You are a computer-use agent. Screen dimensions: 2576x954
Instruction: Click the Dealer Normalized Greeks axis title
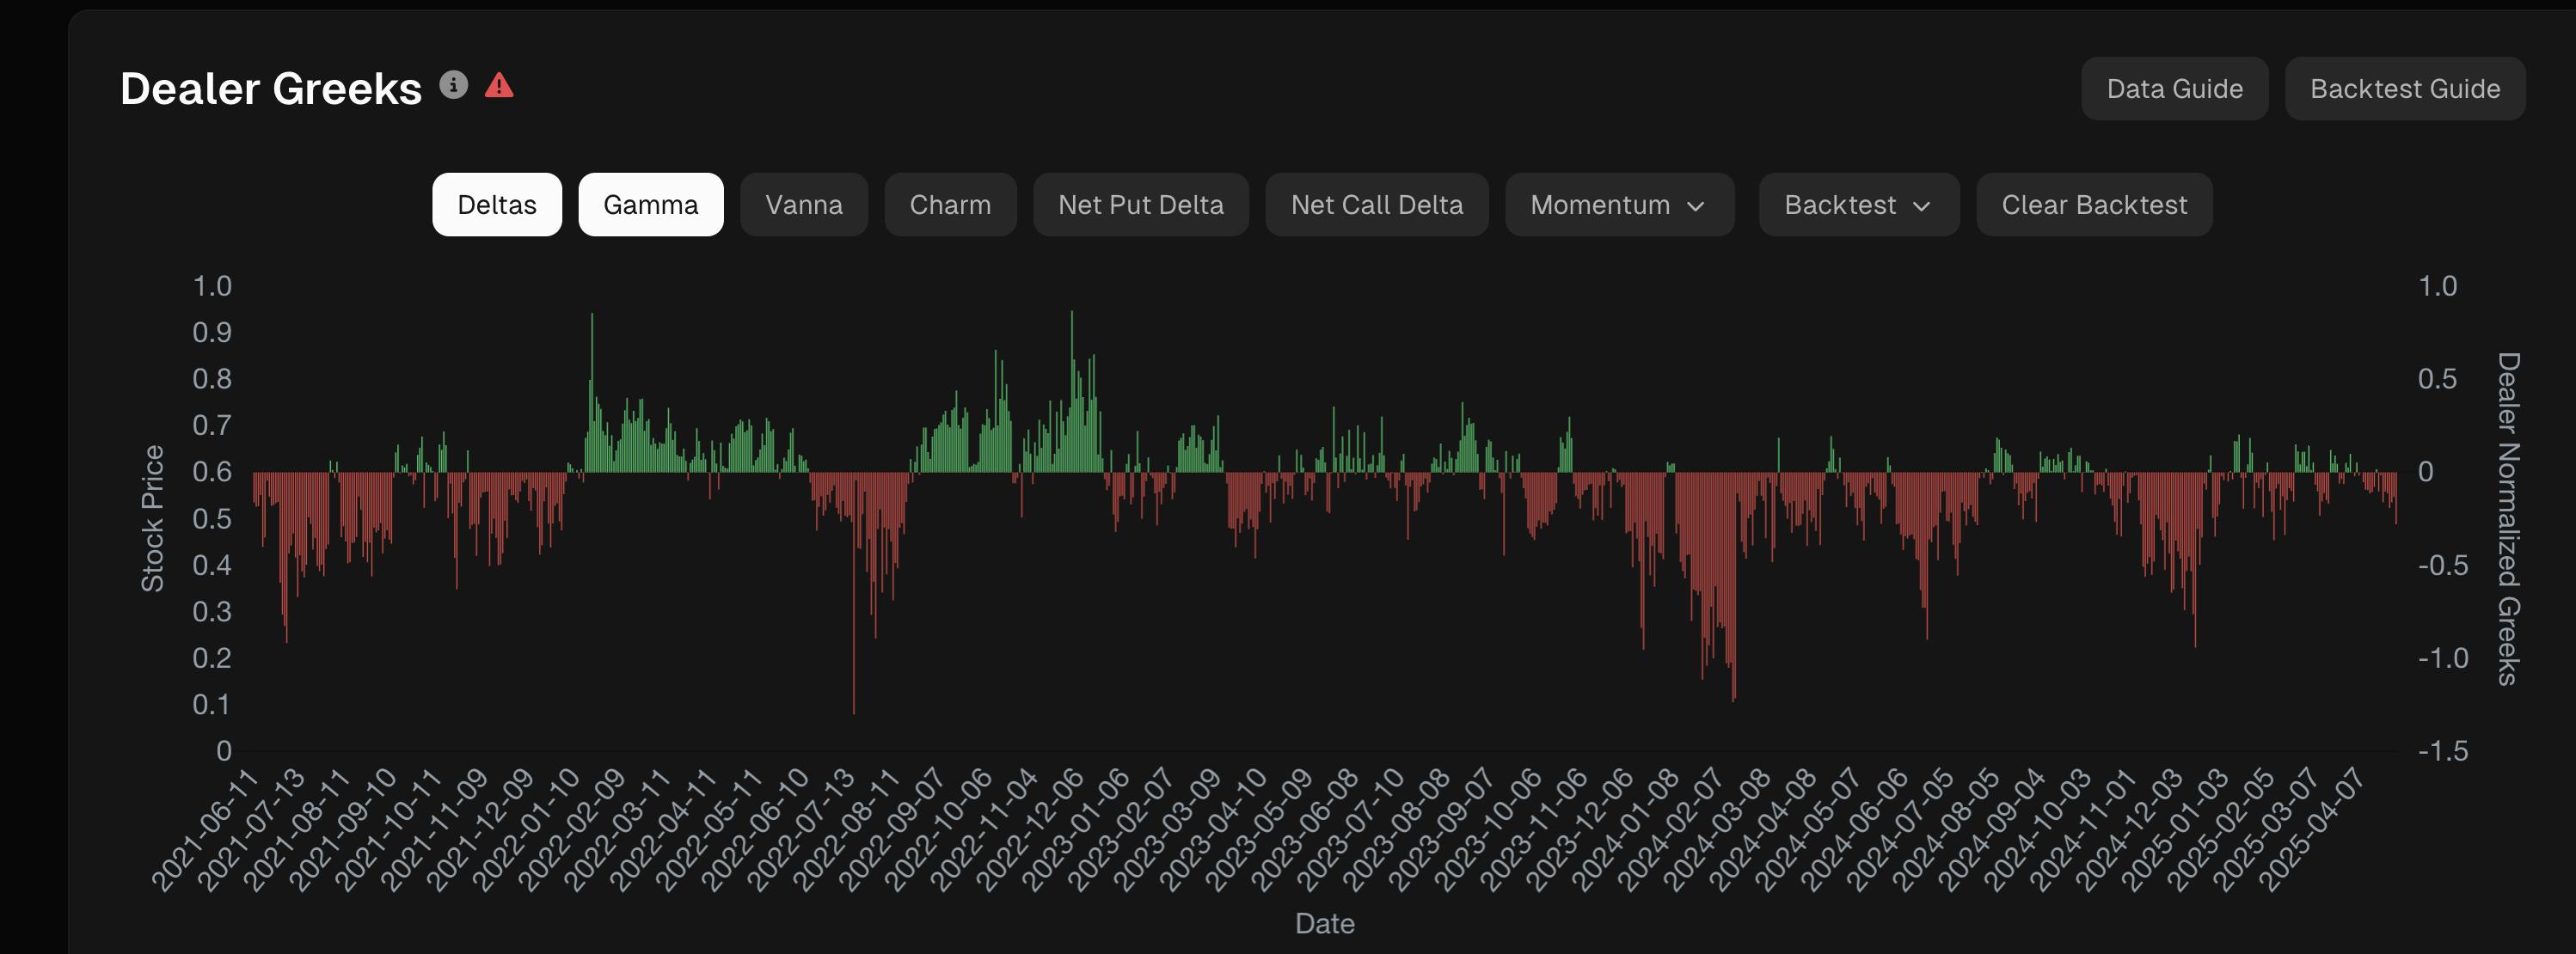[x=2507, y=518]
